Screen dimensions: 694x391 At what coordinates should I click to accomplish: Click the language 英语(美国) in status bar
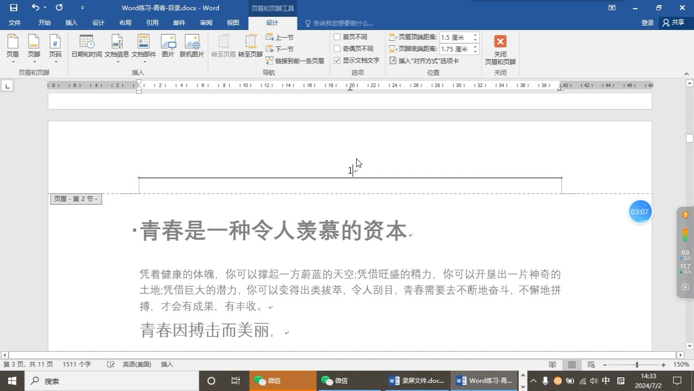pyautogui.click(x=137, y=365)
